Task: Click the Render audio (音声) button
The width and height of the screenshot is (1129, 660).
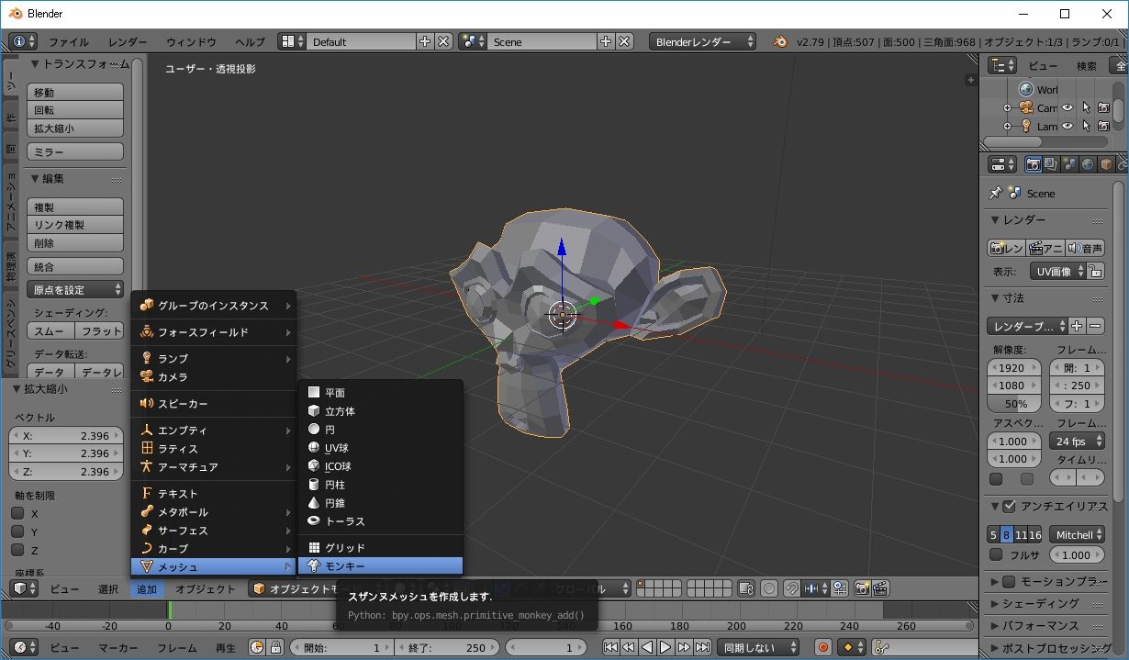Action: (x=1085, y=249)
